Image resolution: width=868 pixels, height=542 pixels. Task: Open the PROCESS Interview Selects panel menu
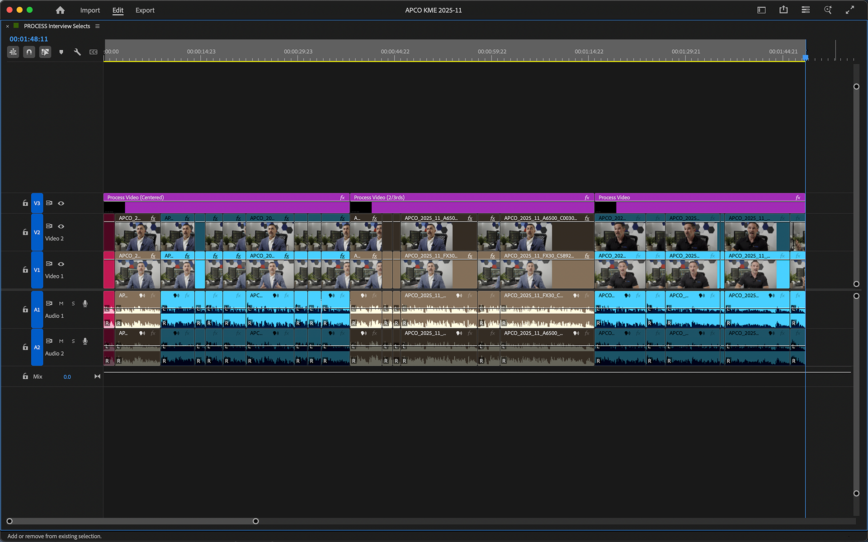tap(97, 26)
